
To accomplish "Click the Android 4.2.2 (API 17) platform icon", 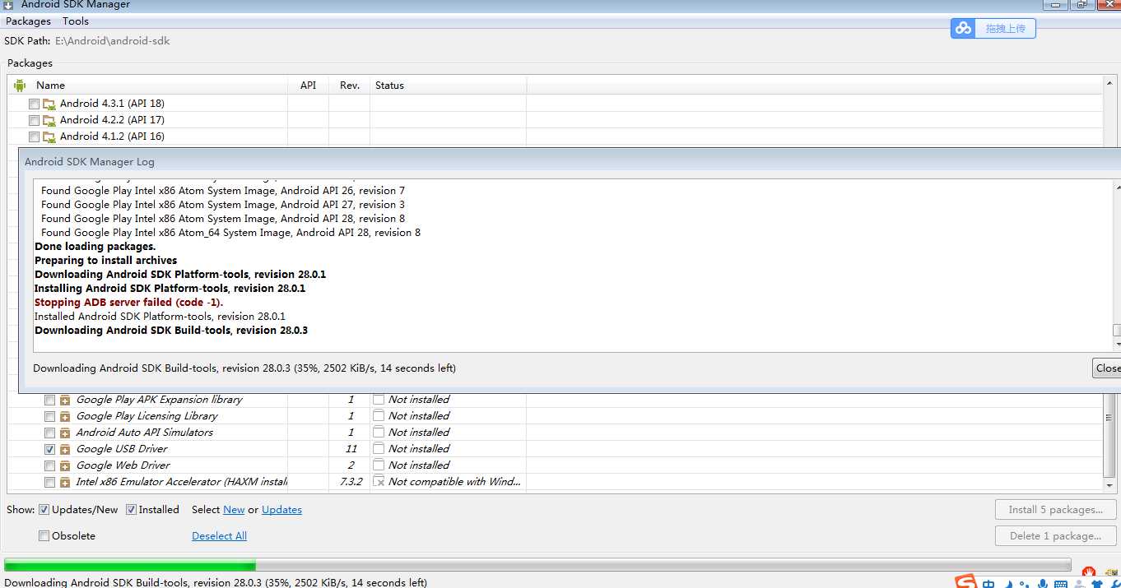I will (x=49, y=120).
